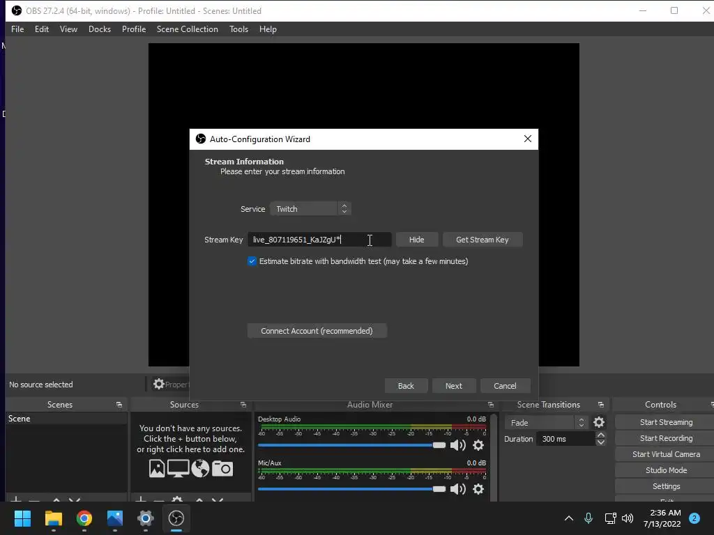Cancel the Auto-Configuration Wizard
Viewport: 714px width, 535px height.
click(x=505, y=386)
